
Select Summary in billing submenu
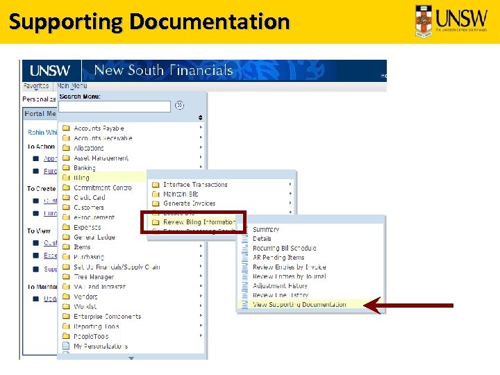coord(266,229)
